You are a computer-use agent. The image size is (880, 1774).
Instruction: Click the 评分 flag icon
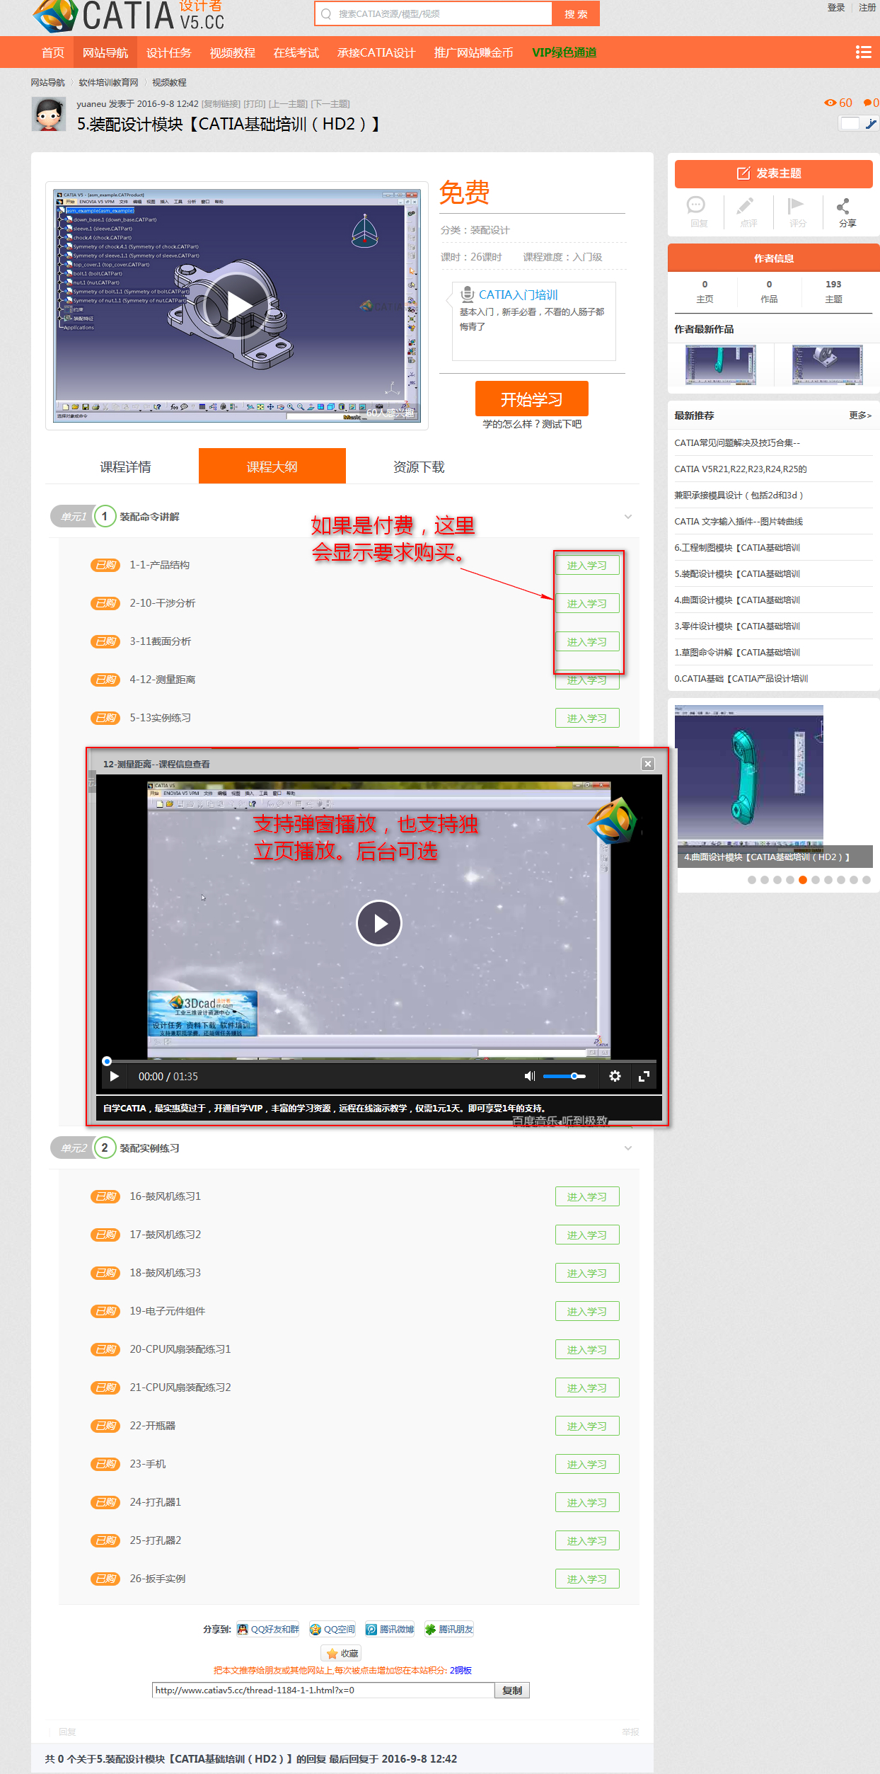796,205
